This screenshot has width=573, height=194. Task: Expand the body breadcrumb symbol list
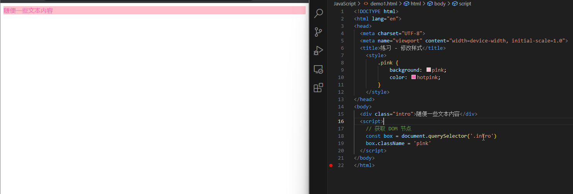click(440, 3)
